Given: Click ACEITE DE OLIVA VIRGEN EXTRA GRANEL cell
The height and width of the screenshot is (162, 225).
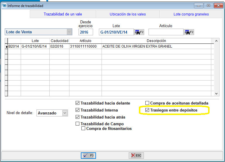Looking at the screenshot, I should [156, 46].
